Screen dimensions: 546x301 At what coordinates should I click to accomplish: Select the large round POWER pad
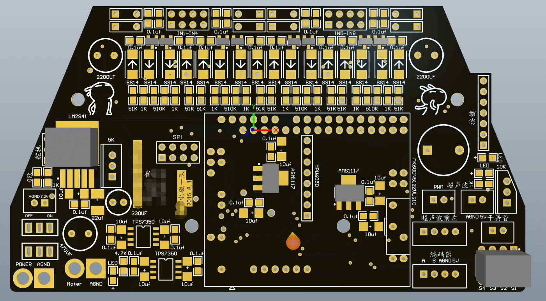click(x=23, y=278)
